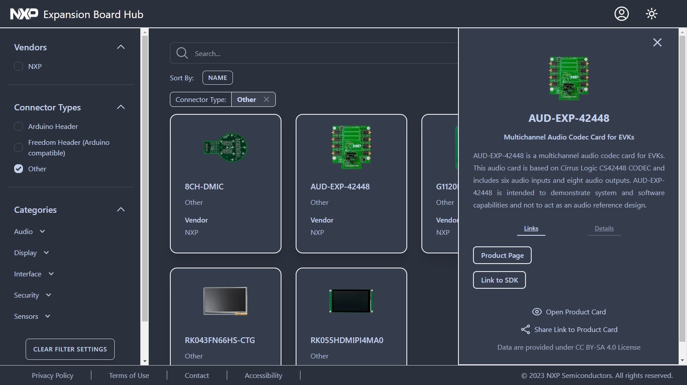Screen dimensions: 687x385
Task: Expand the Audio category
Action: click(42, 231)
